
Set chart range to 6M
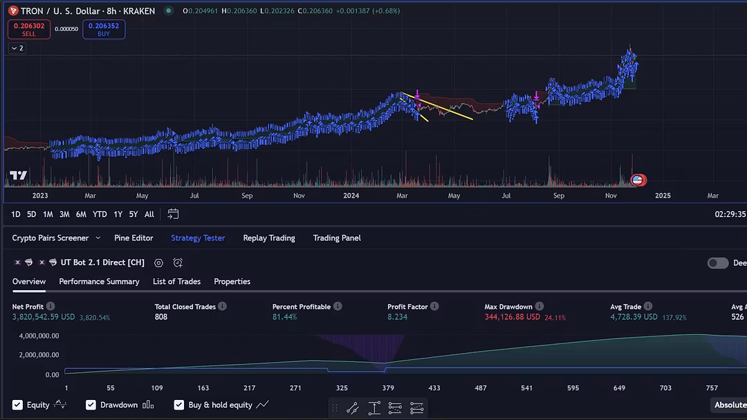[81, 215]
